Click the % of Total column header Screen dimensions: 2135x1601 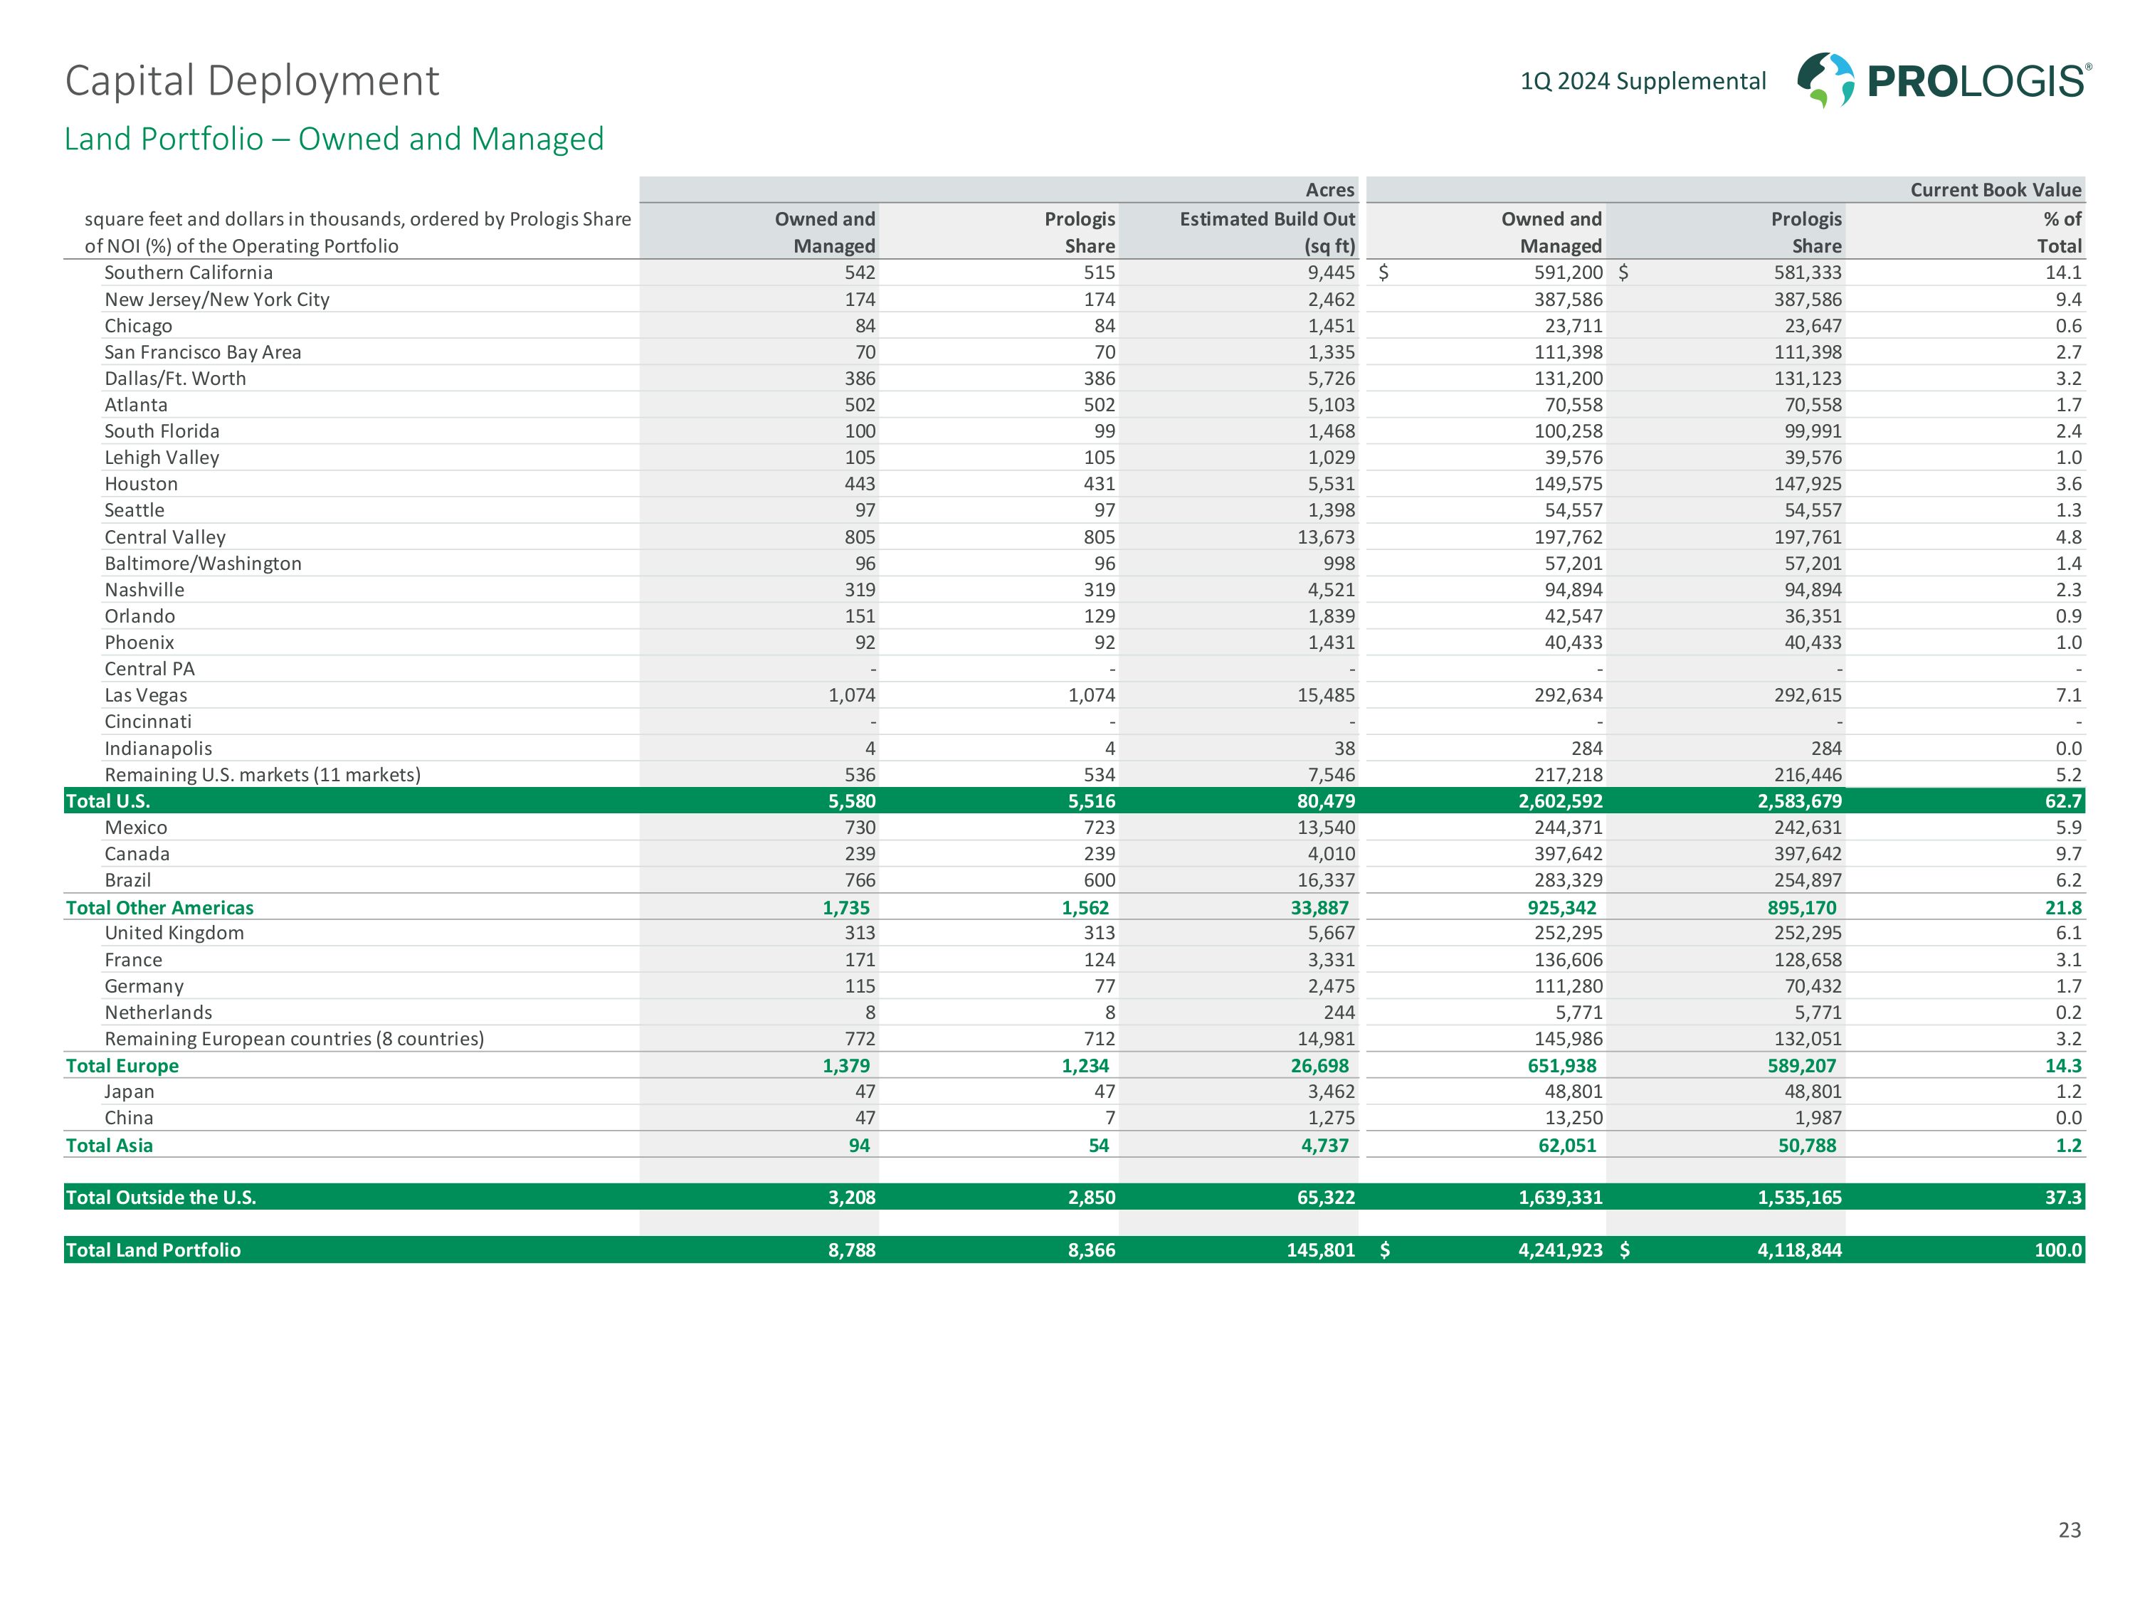pos(2062,233)
